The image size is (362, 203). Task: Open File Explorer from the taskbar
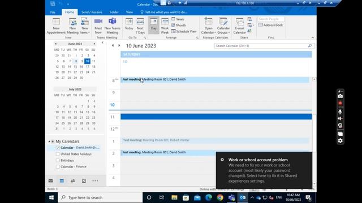coord(174,197)
